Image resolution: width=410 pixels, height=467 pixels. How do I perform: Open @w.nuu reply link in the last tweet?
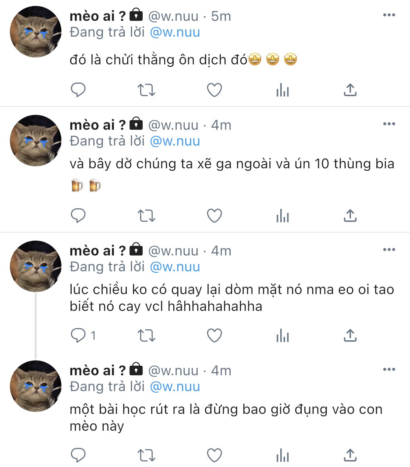coord(175,386)
